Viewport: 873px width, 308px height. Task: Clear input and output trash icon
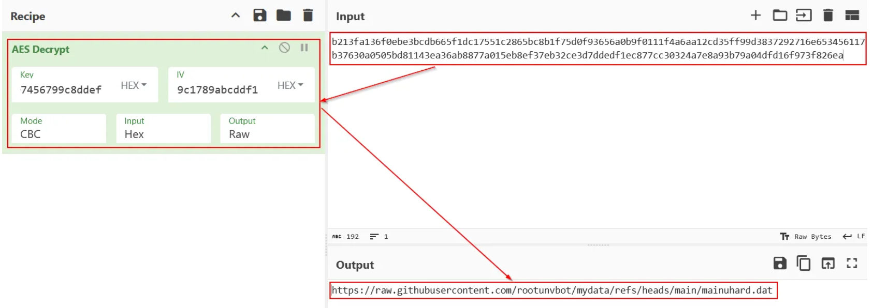point(827,16)
